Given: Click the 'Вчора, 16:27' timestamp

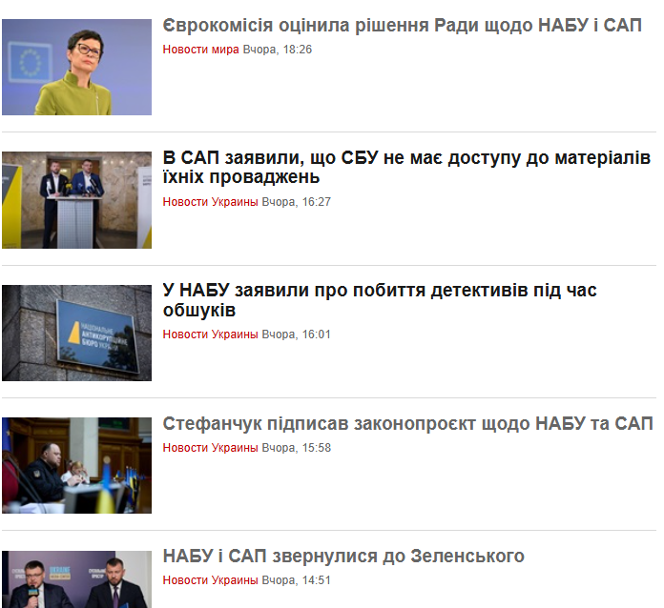Looking at the screenshot, I should [x=296, y=202].
